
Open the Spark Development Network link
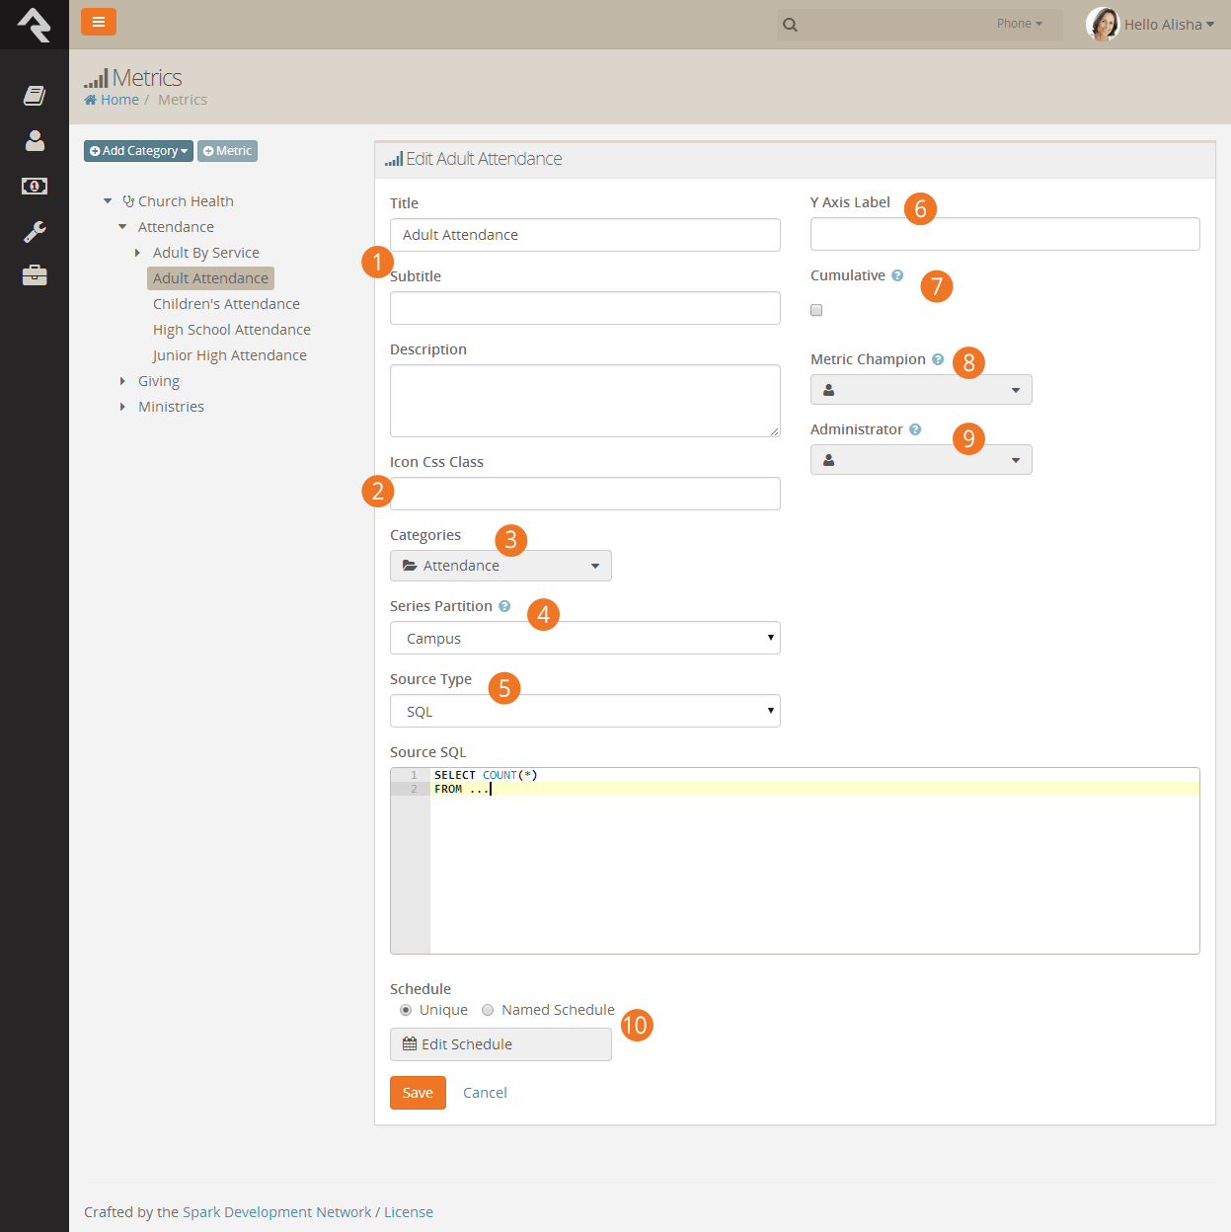click(x=277, y=1212)
